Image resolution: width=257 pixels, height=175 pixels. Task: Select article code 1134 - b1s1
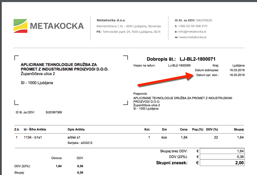coord(33,137)
